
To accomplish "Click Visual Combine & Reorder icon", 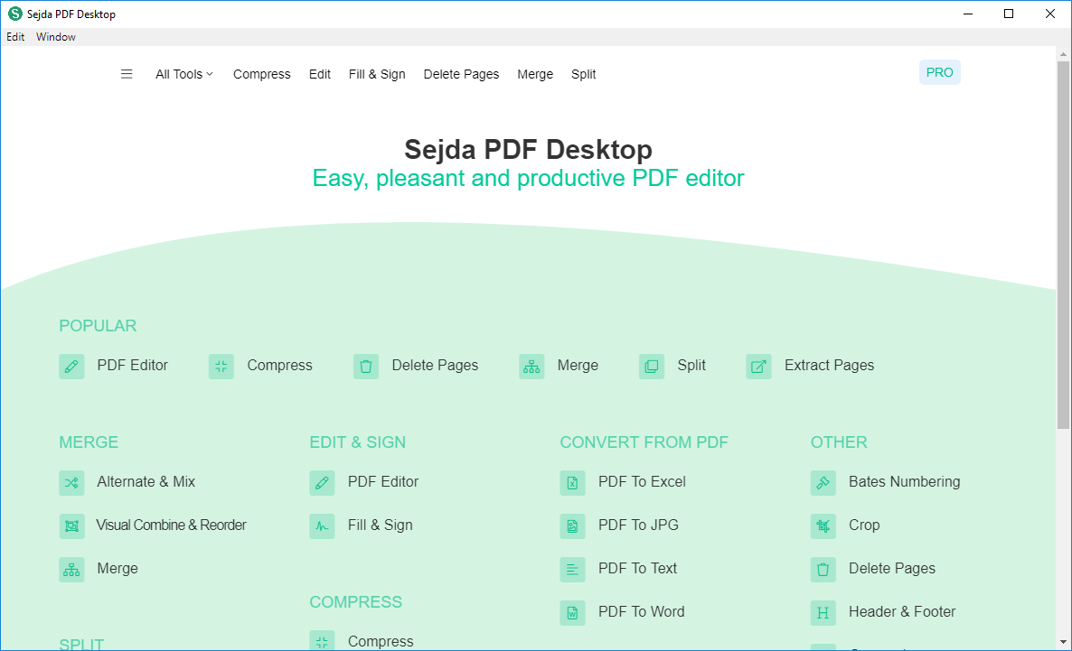I will point(71,526).
